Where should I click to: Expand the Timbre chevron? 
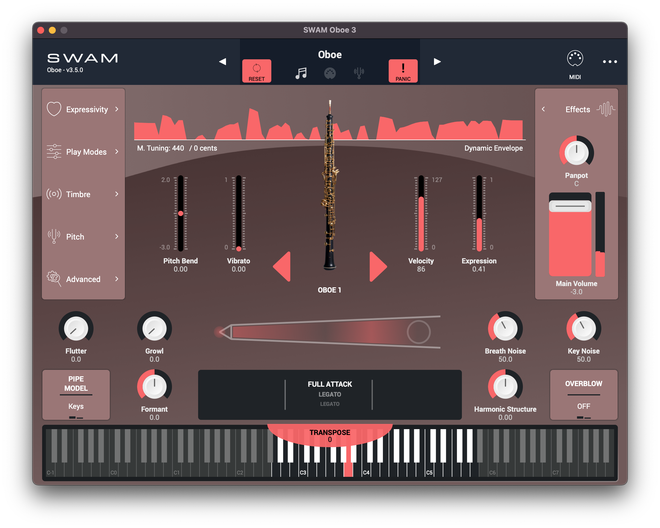(116, 194)
